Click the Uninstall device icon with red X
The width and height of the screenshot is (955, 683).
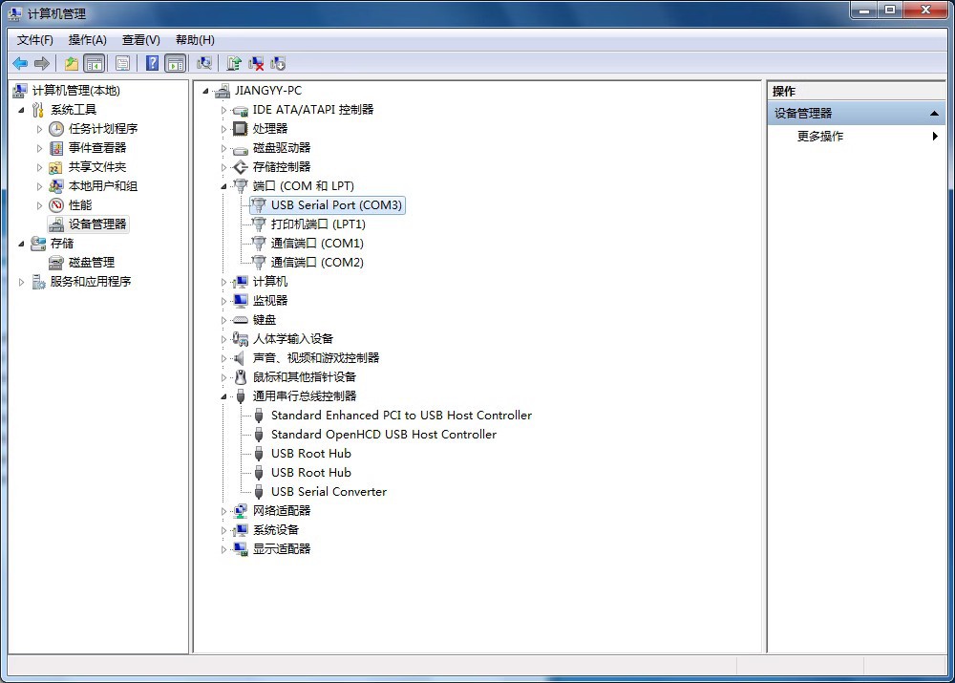tap(256, 63)
